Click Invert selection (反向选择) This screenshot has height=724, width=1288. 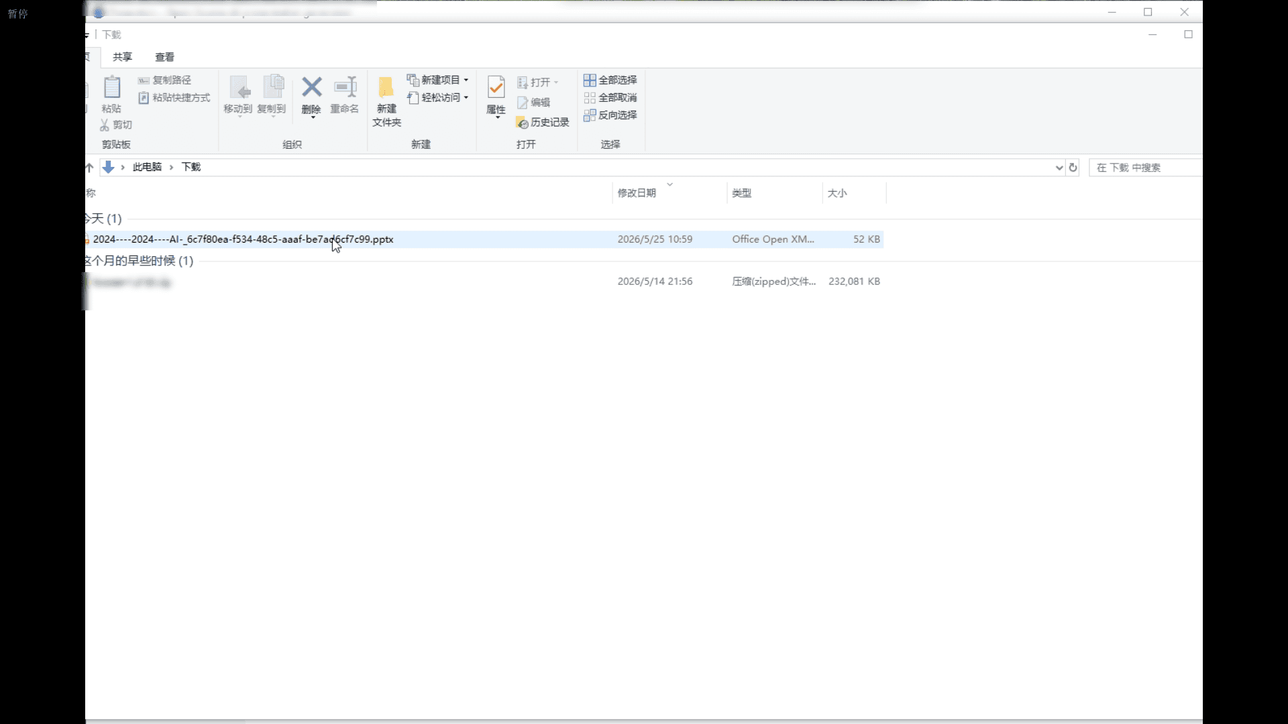610,115
